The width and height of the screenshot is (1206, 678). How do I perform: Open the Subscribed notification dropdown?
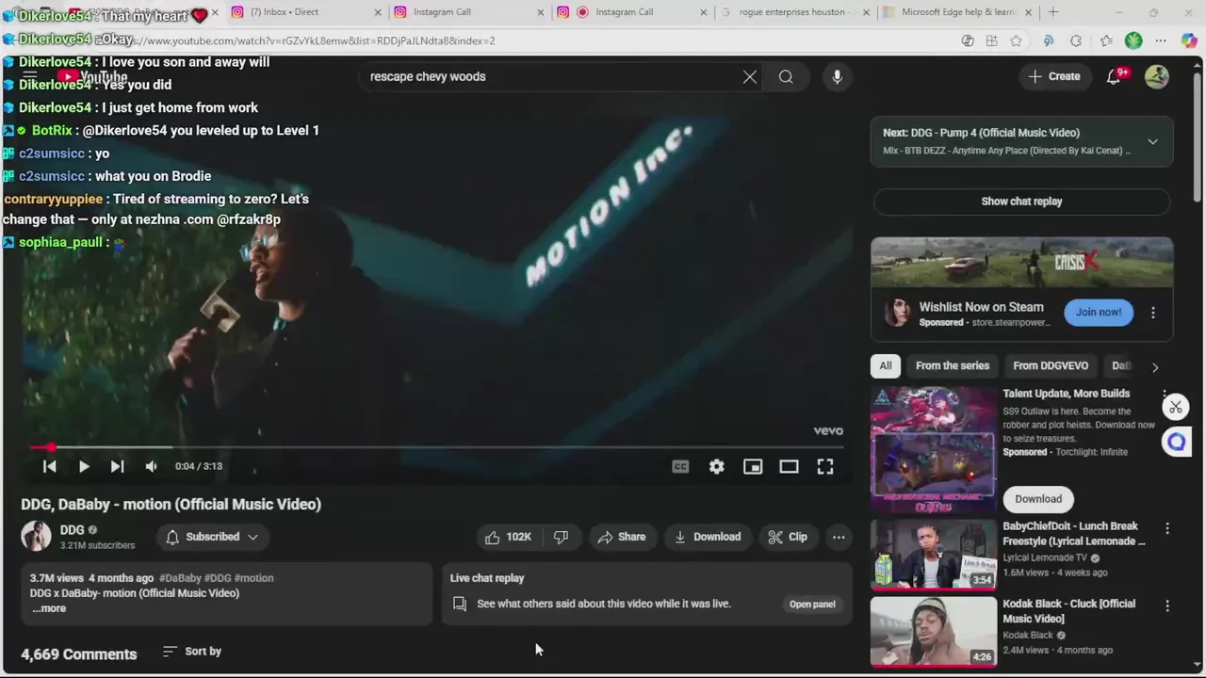pyautogui.click(x=212, y=537)
